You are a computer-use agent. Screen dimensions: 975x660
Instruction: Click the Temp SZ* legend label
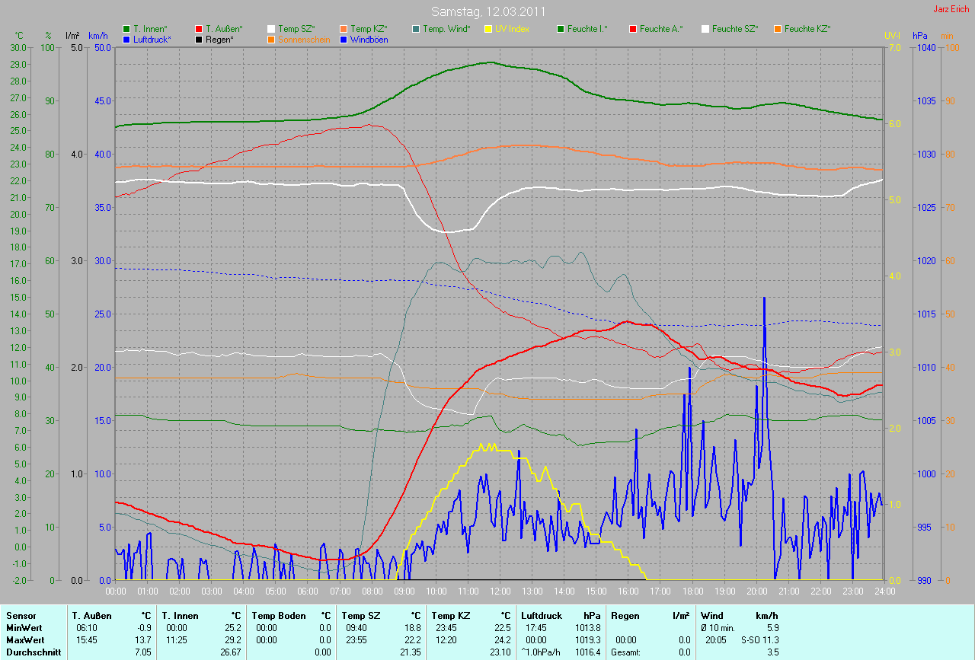click(x=296, y=29)
